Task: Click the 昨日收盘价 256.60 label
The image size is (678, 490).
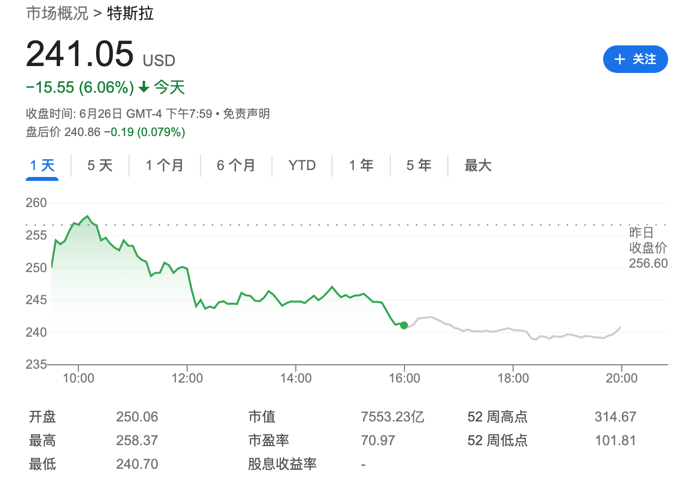Action: coord(648,248)
